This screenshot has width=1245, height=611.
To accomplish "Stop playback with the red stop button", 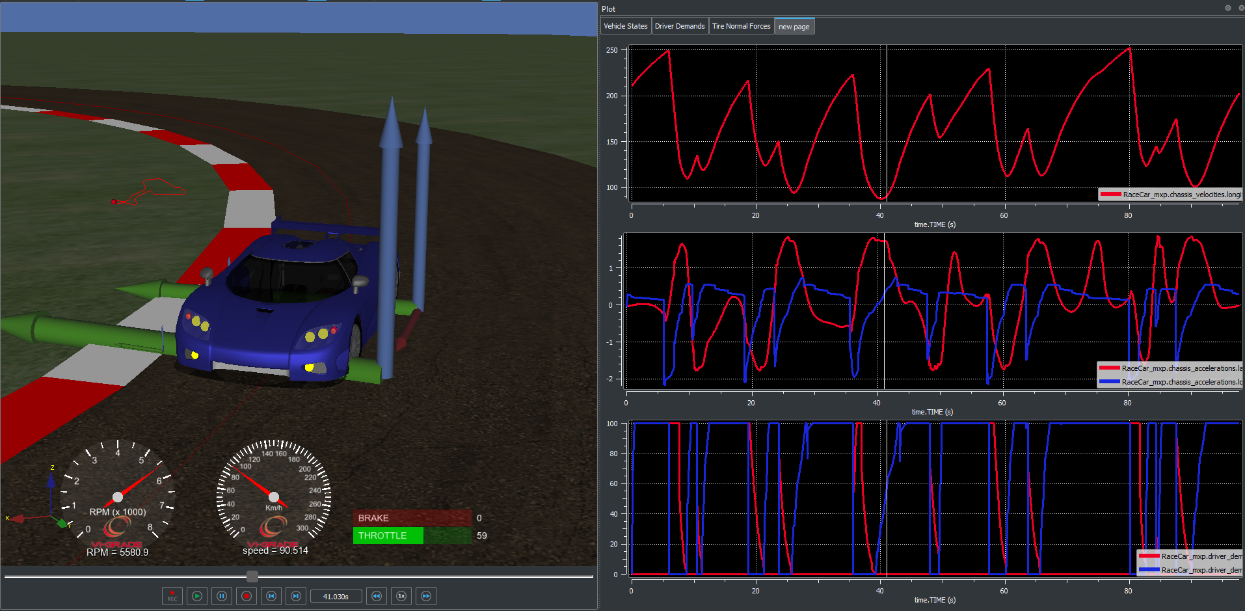I will 247,596.
